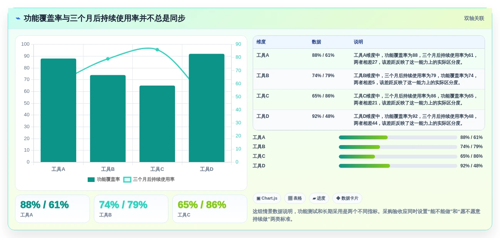The width and height of the screenshot is (500, 238).
Task: Open the 工具C 65% / 86% data card
Action: (x=210, y=209)
